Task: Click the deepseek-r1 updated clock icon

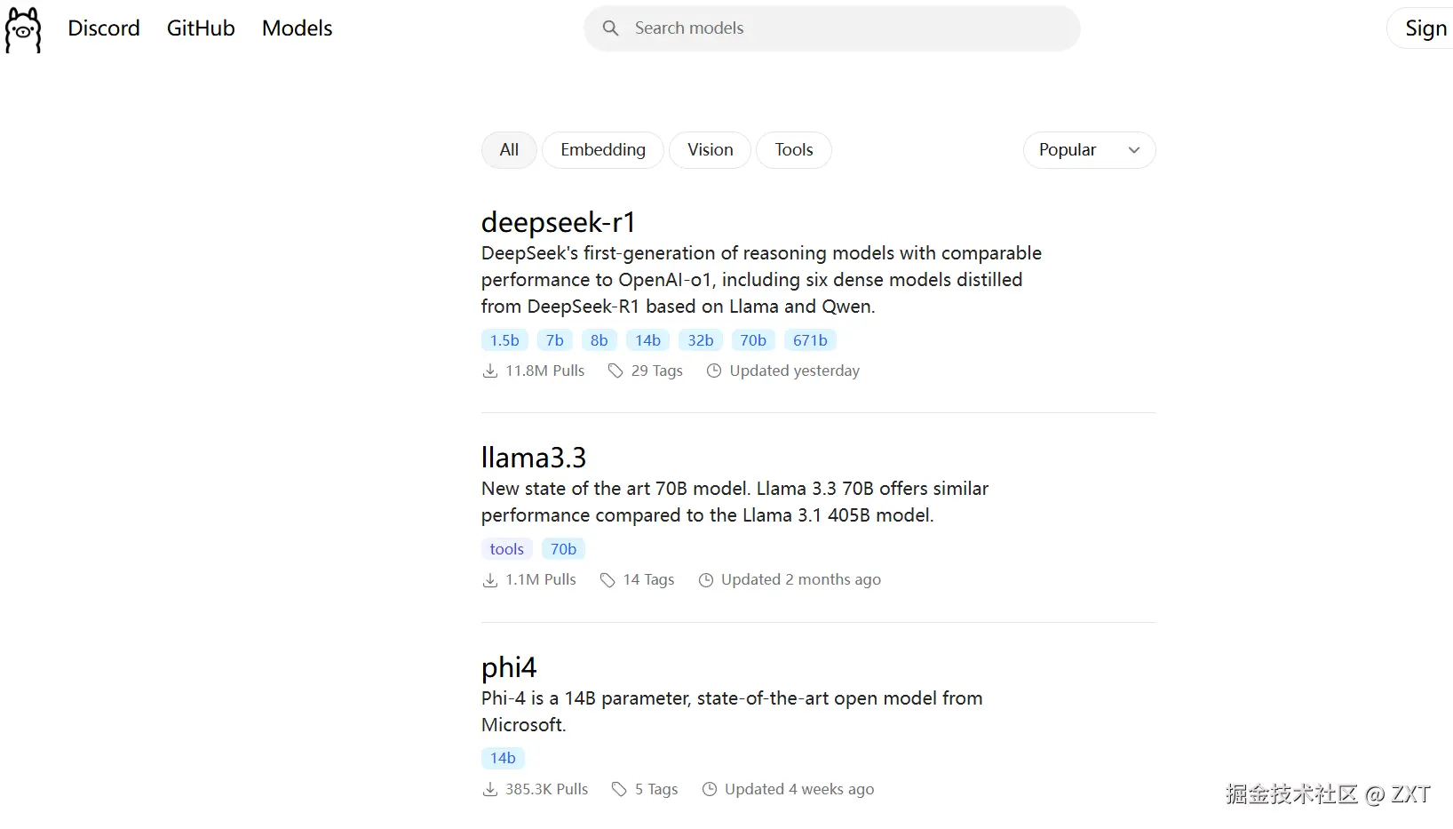Action: [713, 371]
